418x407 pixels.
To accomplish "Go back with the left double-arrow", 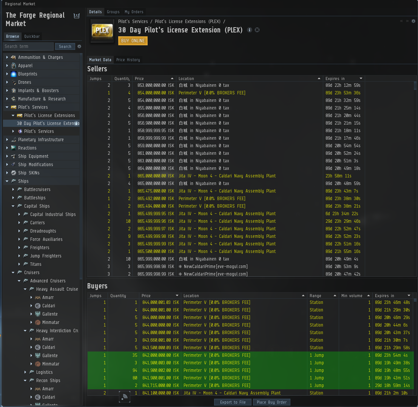I will pyautogui.click(x=401, y=21).
